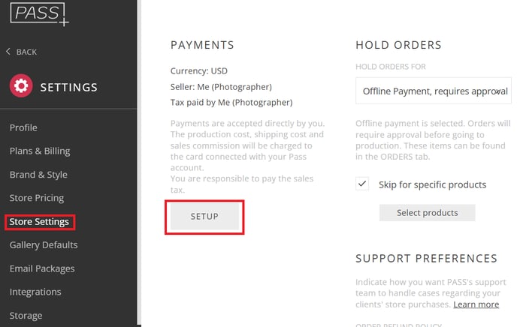Go to Email Packages
This screenshot has height=327, width=517.
tap(42, 268)
